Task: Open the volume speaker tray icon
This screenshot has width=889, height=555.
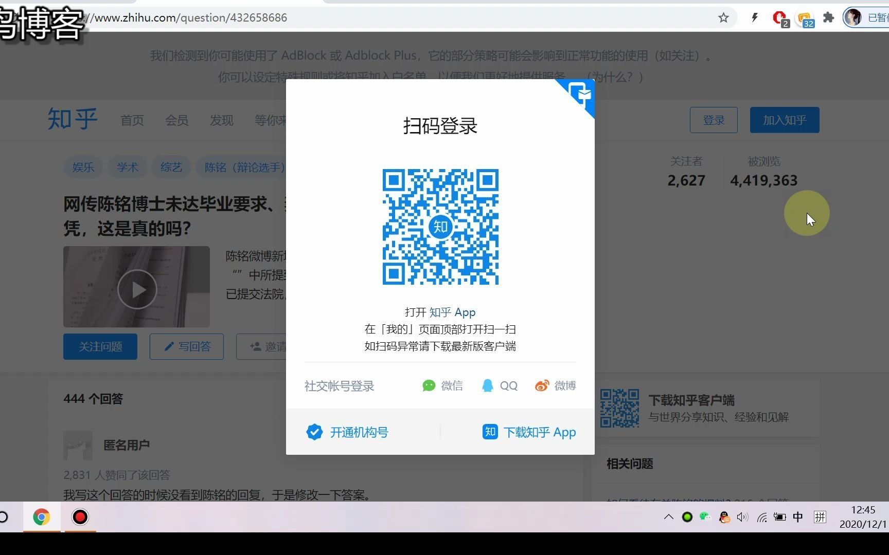Action: click(x=742, y=517)
